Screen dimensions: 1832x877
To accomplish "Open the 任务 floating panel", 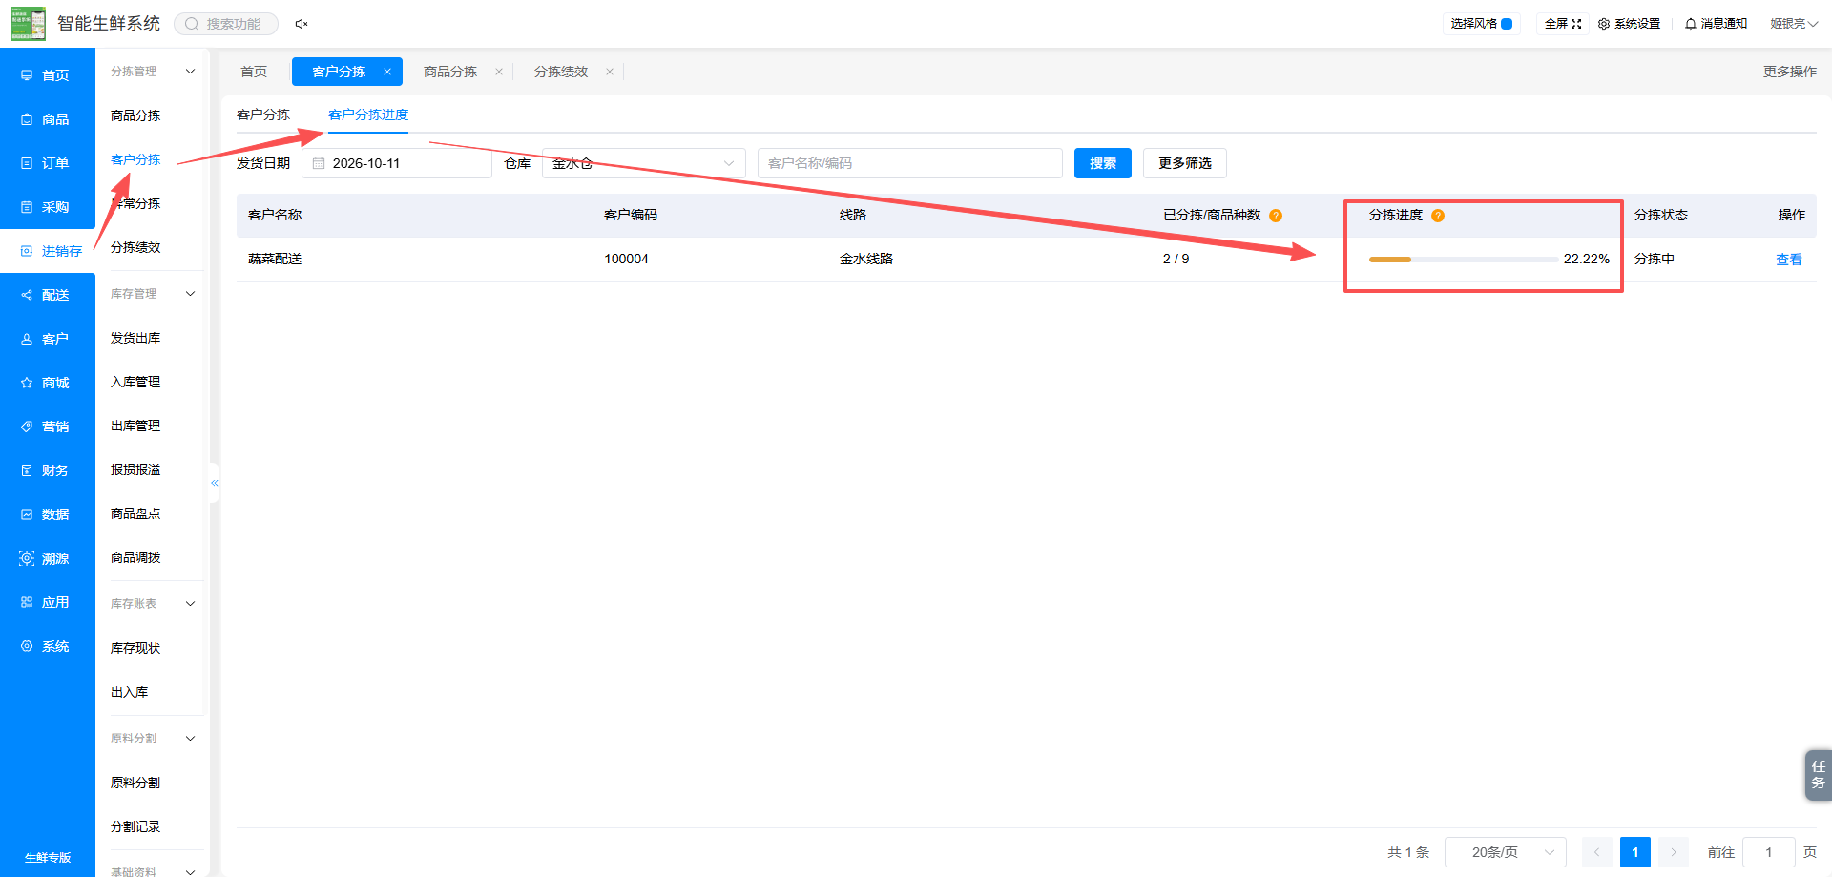I will (x=1818, y=775).
